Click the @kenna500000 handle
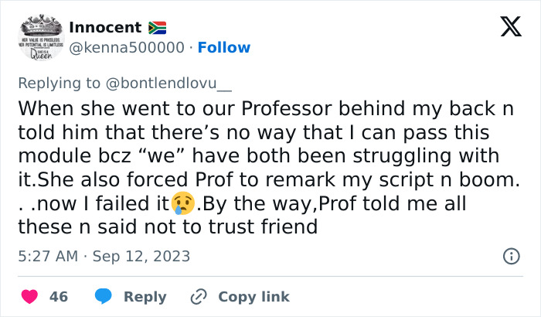 pos(127,48)
